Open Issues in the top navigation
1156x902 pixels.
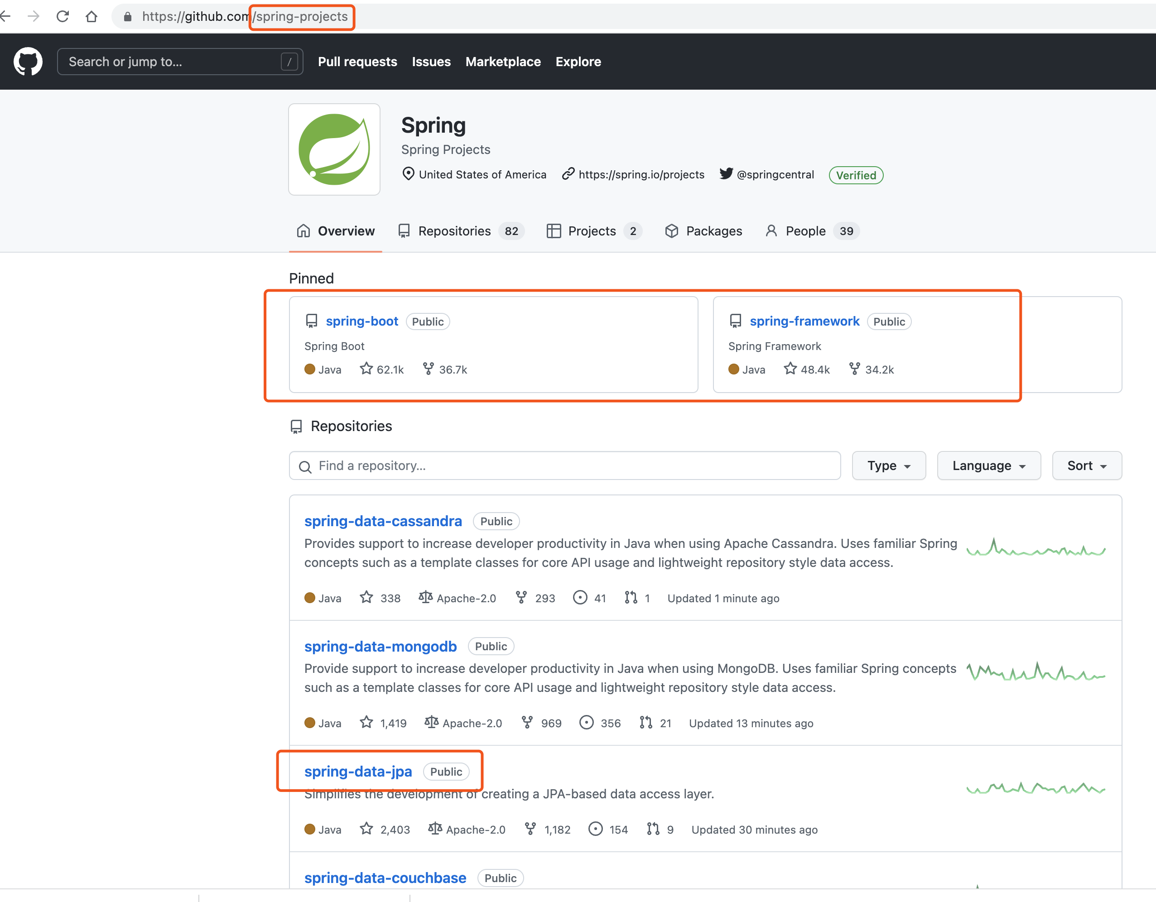pos(431,62)
